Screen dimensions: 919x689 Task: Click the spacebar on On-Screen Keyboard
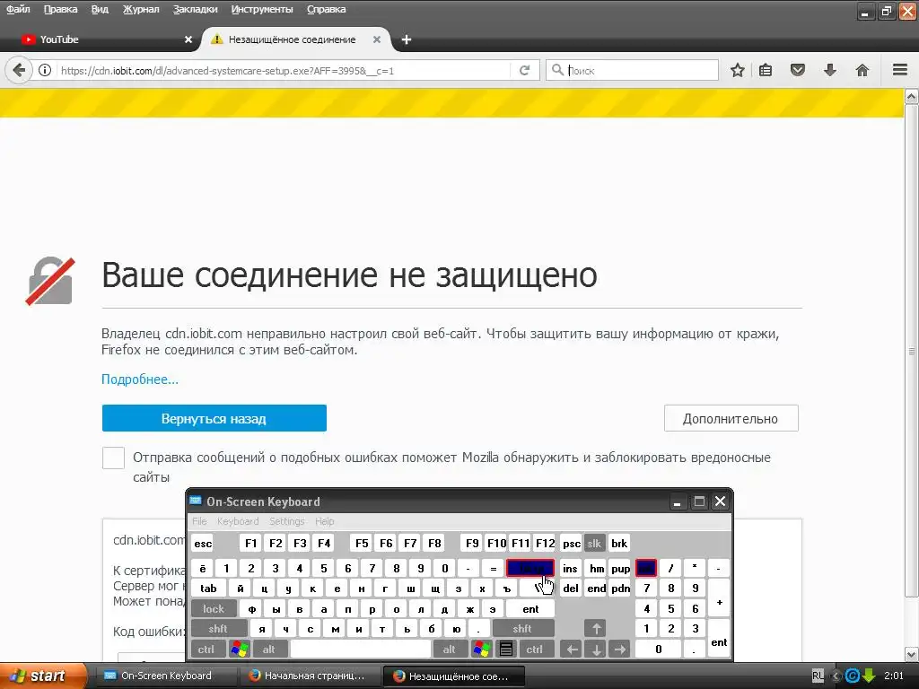coord(361,649)
